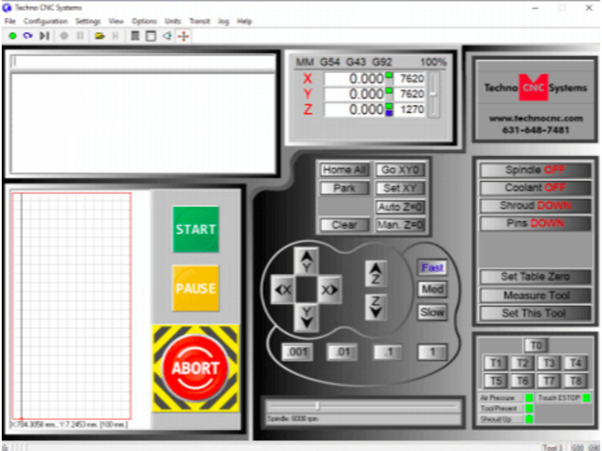Select tool T6

click(522, 381)
